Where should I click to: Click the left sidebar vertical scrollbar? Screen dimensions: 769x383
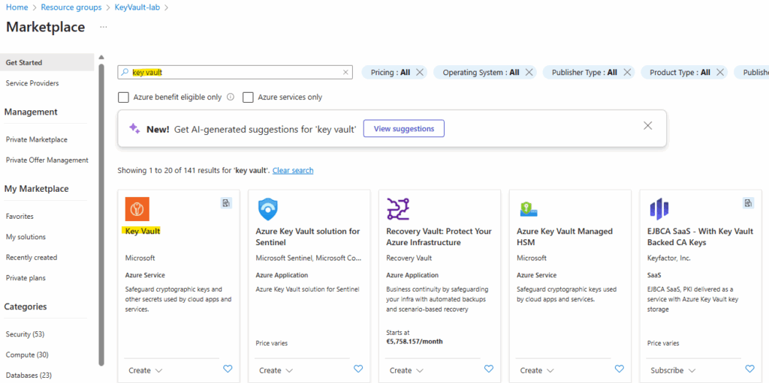pos(101,216)
